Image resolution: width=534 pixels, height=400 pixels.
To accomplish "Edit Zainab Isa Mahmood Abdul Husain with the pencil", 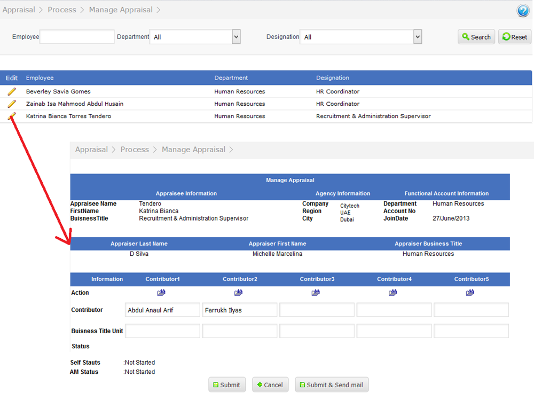I will click(12, 104).
